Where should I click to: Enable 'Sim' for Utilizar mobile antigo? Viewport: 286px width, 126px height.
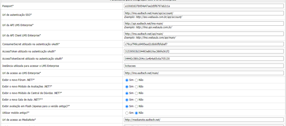click(127, 113)
